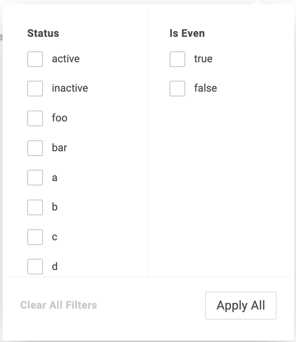296x342 pixels.
Task: Click the active label text
Action: (x=66, y=59)
